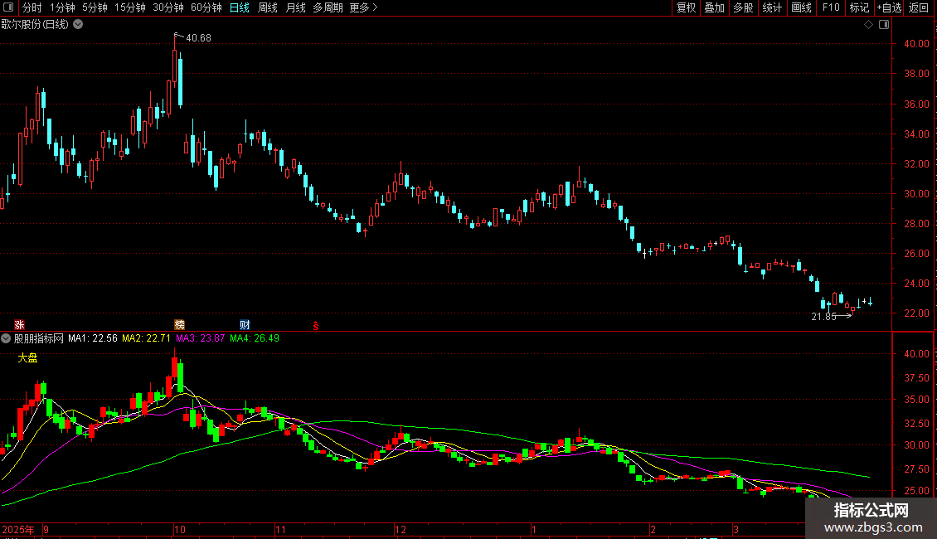
Task: Click the 40.68 high price flag
Action: tap(192, 37)
